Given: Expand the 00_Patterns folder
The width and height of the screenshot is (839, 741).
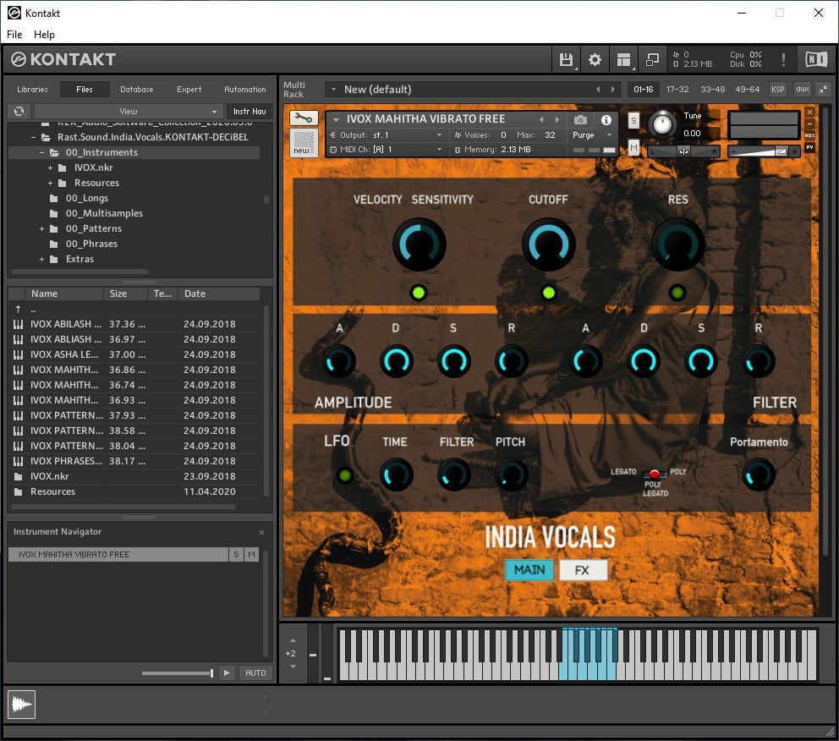Looking at the screenshot, I should (41, 228).
